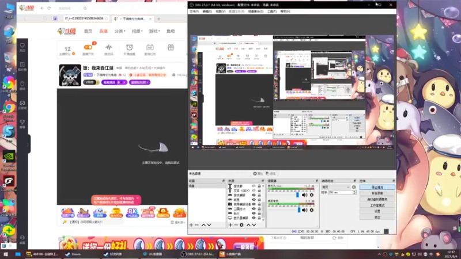Click the gift box icon in Douyu toolbar
This screenshot has width=461, height=259.
[171, 47]
